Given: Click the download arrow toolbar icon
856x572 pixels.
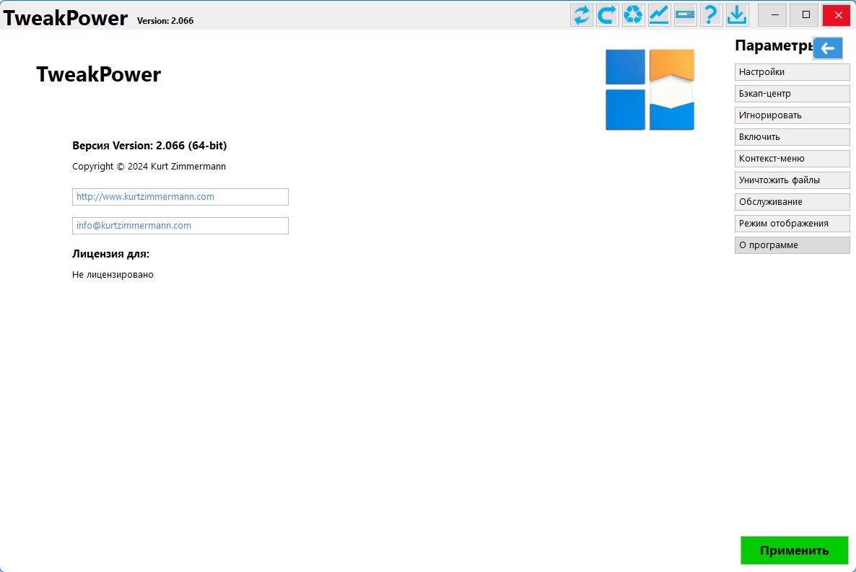Looking at the screenshot, I should click(737, 14).
